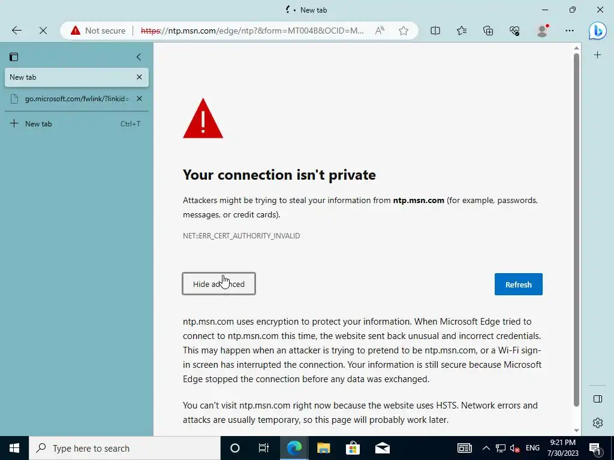Show hidden system tray icons
This screenshot has width=614, height=460.
pyautogui.click(x=486, y=448)
